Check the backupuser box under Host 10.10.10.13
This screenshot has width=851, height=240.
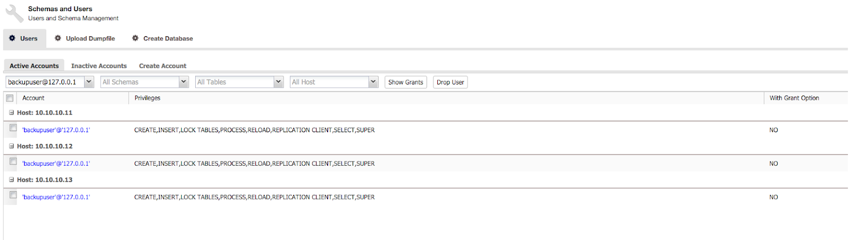coord(13,195)
